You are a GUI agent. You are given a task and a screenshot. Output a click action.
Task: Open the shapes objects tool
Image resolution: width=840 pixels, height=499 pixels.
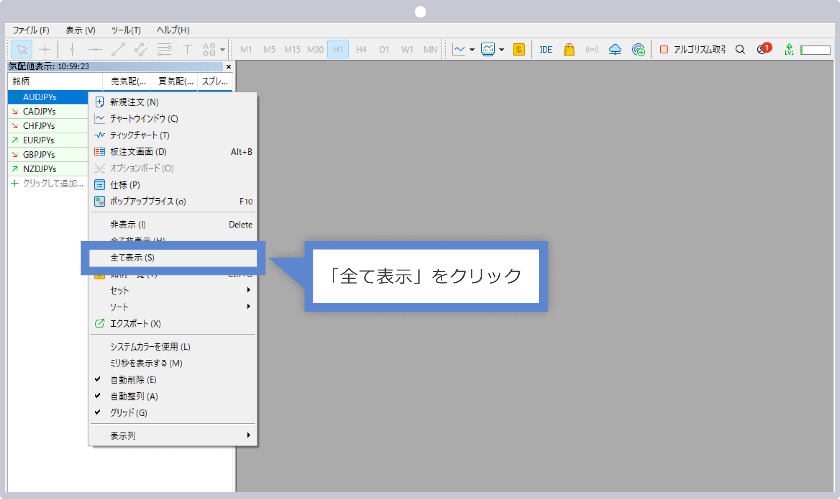pyautogui.click(x=209, y=49)
